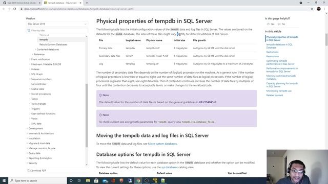Click the address bar URL
Screen dimensions: 328x184
[78, 9]
